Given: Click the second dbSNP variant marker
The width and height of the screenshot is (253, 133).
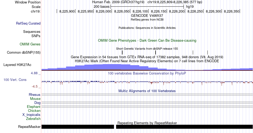Looking at the screenshot, I should pyautogui.click(x=156, y=52).
